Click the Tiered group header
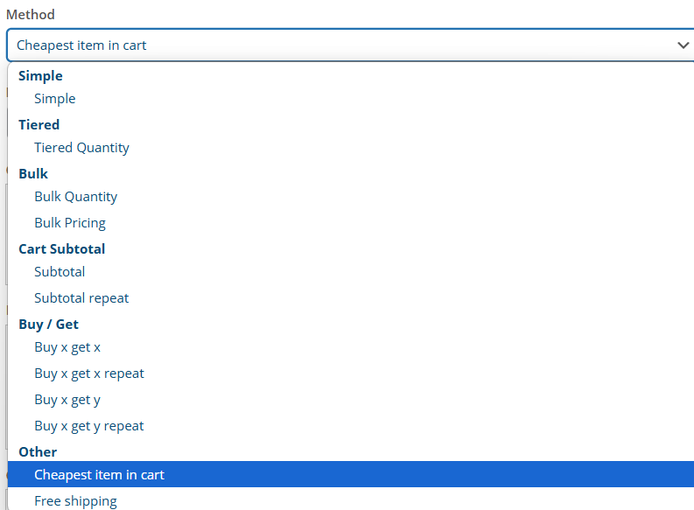Image resolution: width=694 pixels, height=510 pixels. coord(39,125)
